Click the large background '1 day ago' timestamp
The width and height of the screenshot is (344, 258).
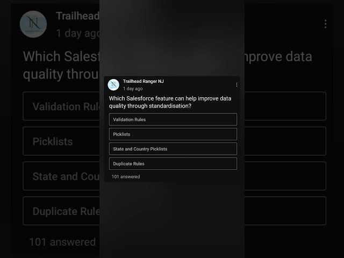click(x=78, y=33)
